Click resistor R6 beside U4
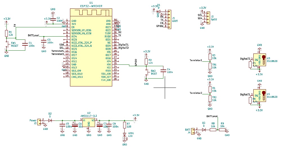This screenshot has height=154, width=284. pos(250,100)
